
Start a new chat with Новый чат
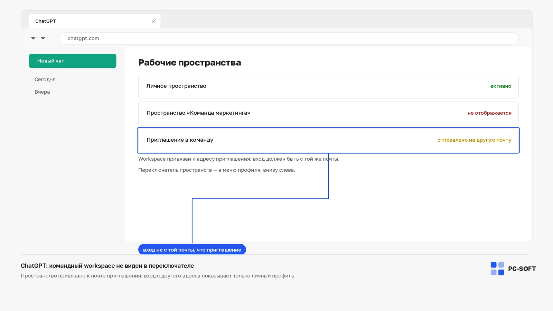[x=73, y=61]
